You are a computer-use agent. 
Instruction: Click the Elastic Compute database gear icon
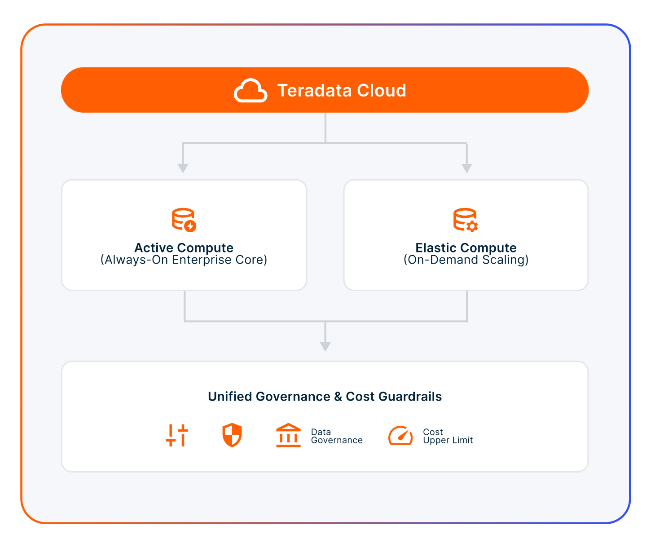466,220
